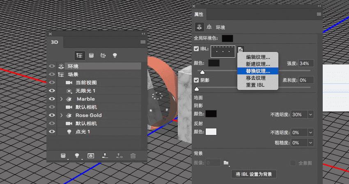349x184 pixels.
Task: Toggle visibility of 当前视图
Action: 52,83
